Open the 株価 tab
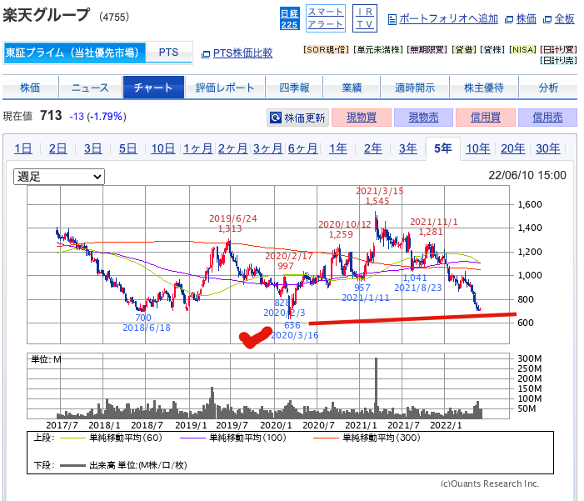This screenshot has height=501, width=584. pos(30,88)
